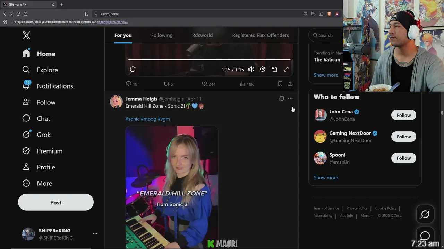Open a new browser tab

point(61,4)
